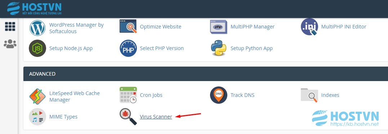Open Optimize Website icon
The width and height of the screenshot is (388, 134).
[x=128, y=26]
